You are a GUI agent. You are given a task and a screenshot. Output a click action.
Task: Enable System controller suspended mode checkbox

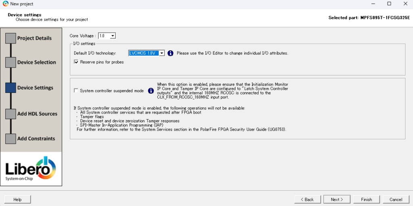point(76,91)
